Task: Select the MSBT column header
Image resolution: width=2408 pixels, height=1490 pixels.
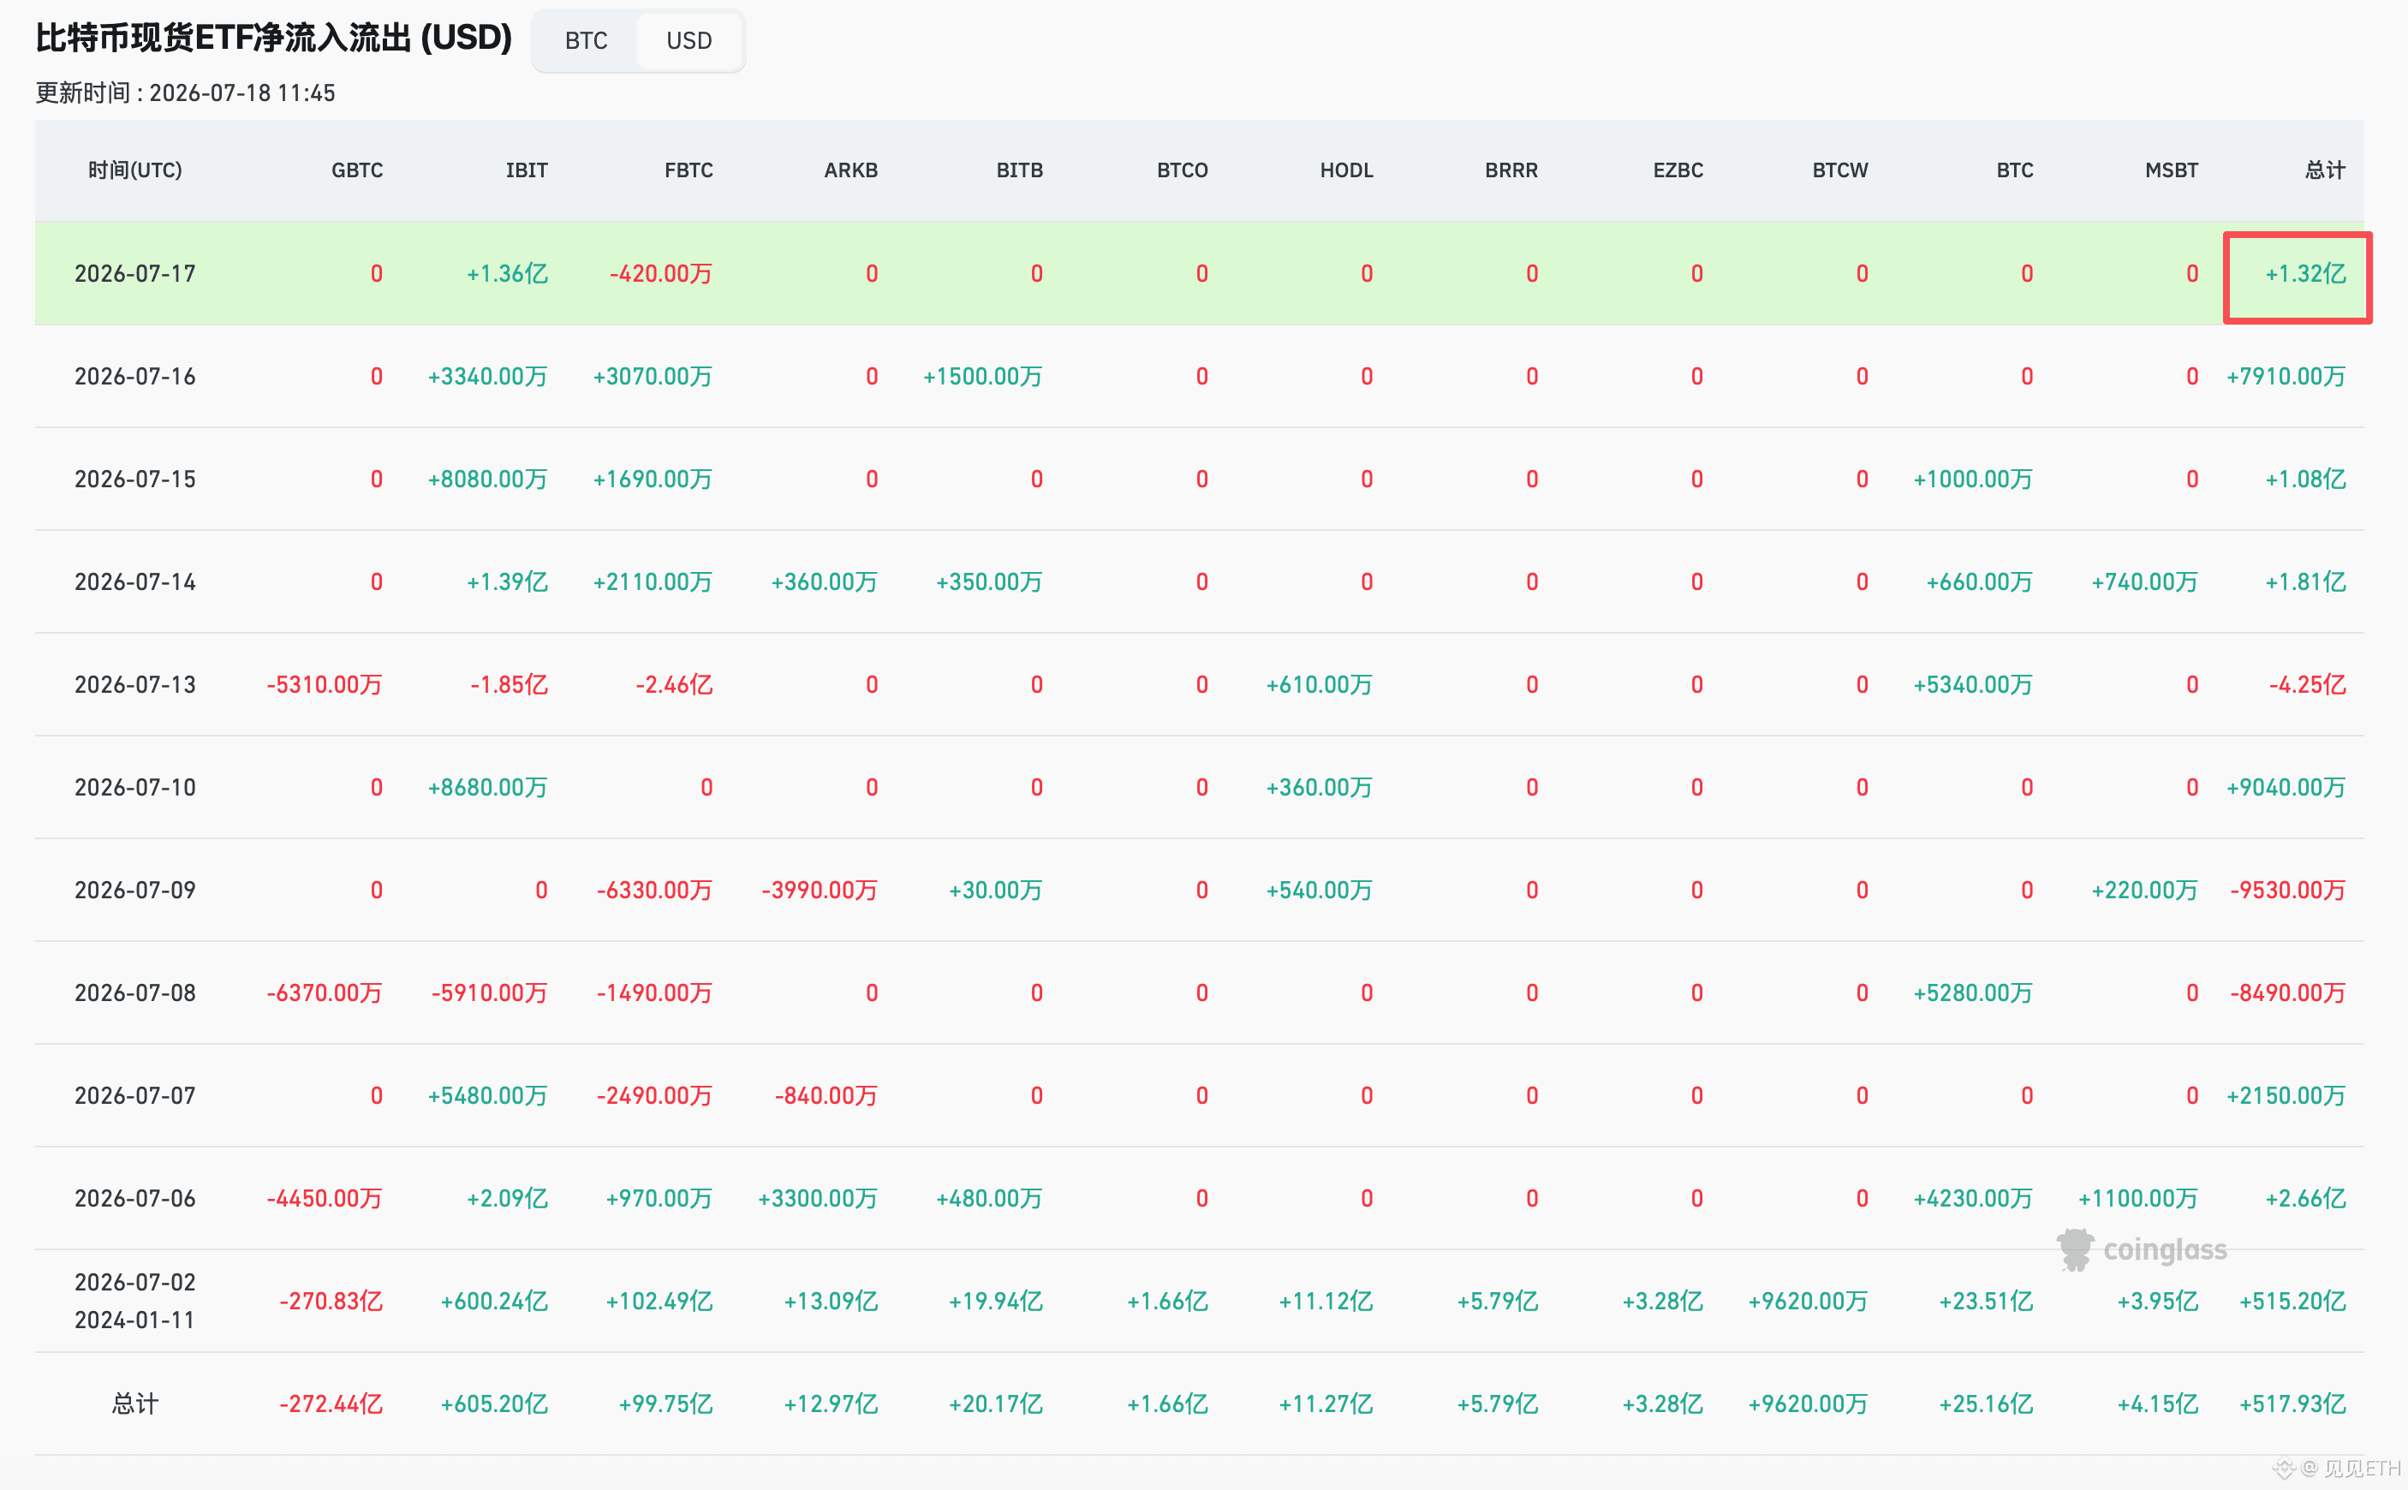Action: click(x=2171, y=170)
